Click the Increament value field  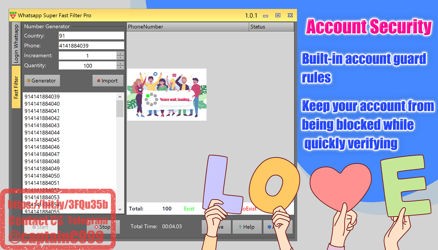88,56
